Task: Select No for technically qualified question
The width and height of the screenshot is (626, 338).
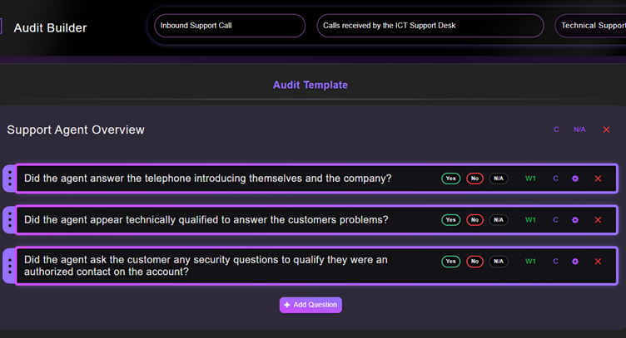Action: (474, 220)
